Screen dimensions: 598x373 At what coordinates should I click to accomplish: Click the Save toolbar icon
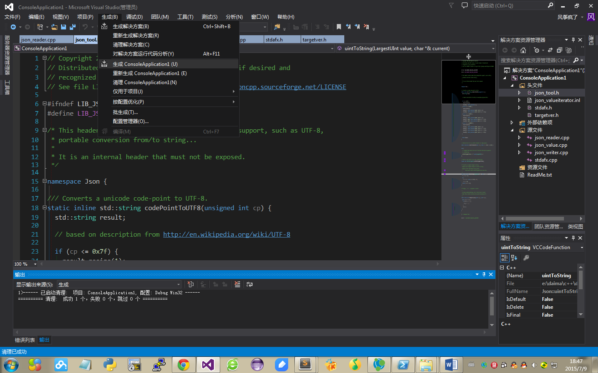(64, 27)
